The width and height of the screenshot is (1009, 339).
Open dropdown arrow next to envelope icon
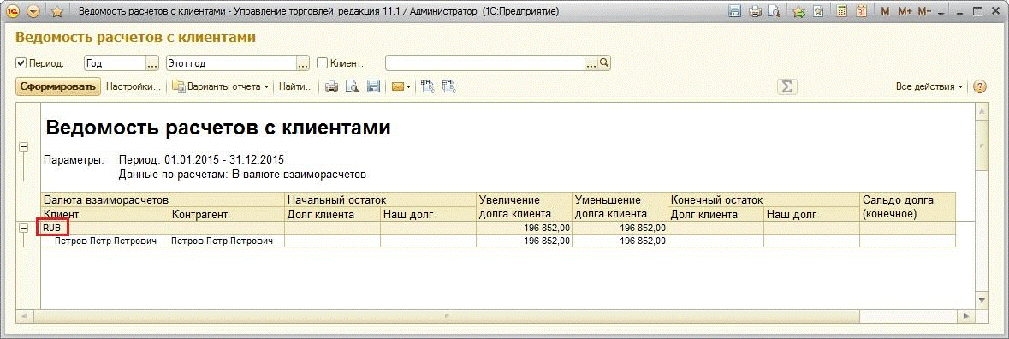click(408, 86)
